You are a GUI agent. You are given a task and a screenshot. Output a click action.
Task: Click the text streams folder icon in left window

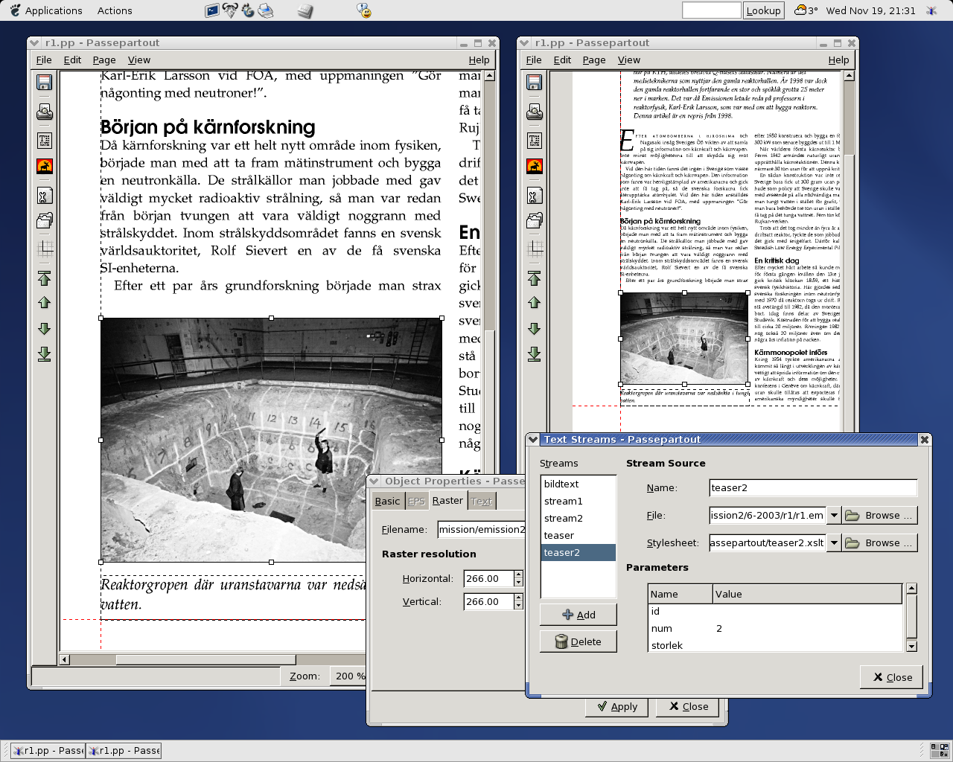pyautogui.click(x=45, y=220)
